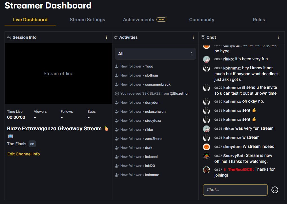Click the follower icon beside danydan
The image size is (287, 204).
tap(117, 103)
